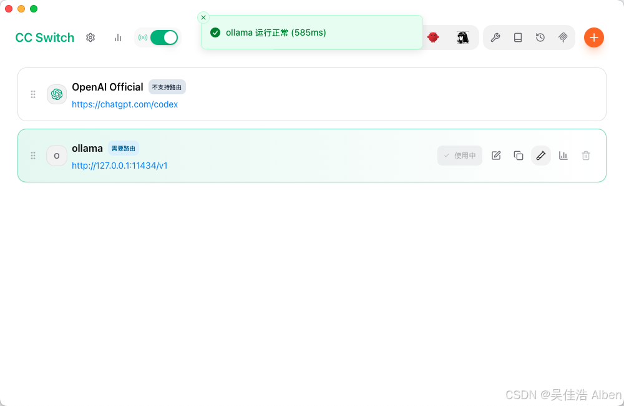This screenshot has width=624, height=406.
Task: View ollama usage chart icon
Action: (563, 156)
